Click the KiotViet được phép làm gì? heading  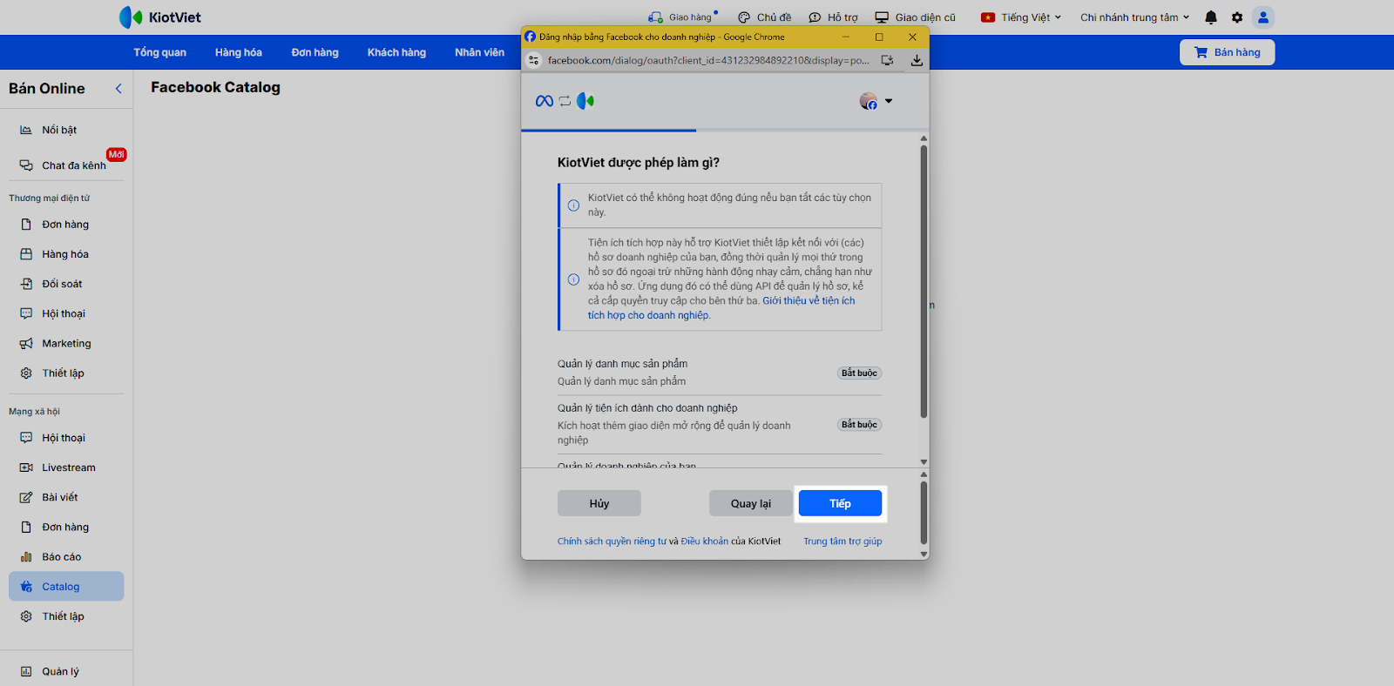point(639,163)
